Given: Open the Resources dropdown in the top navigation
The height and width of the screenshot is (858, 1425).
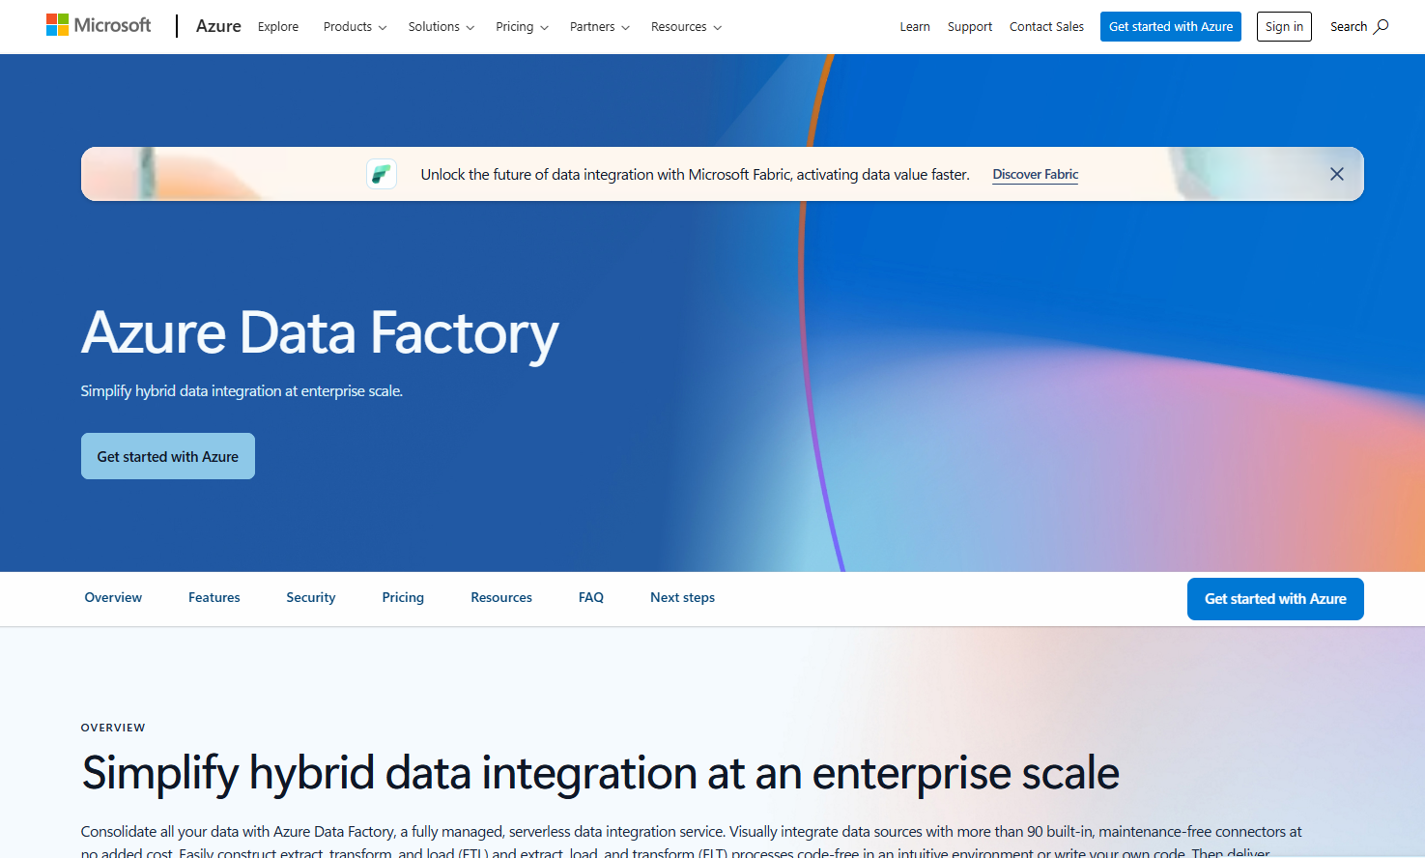Looking at the screenshot, I should 686,27.
